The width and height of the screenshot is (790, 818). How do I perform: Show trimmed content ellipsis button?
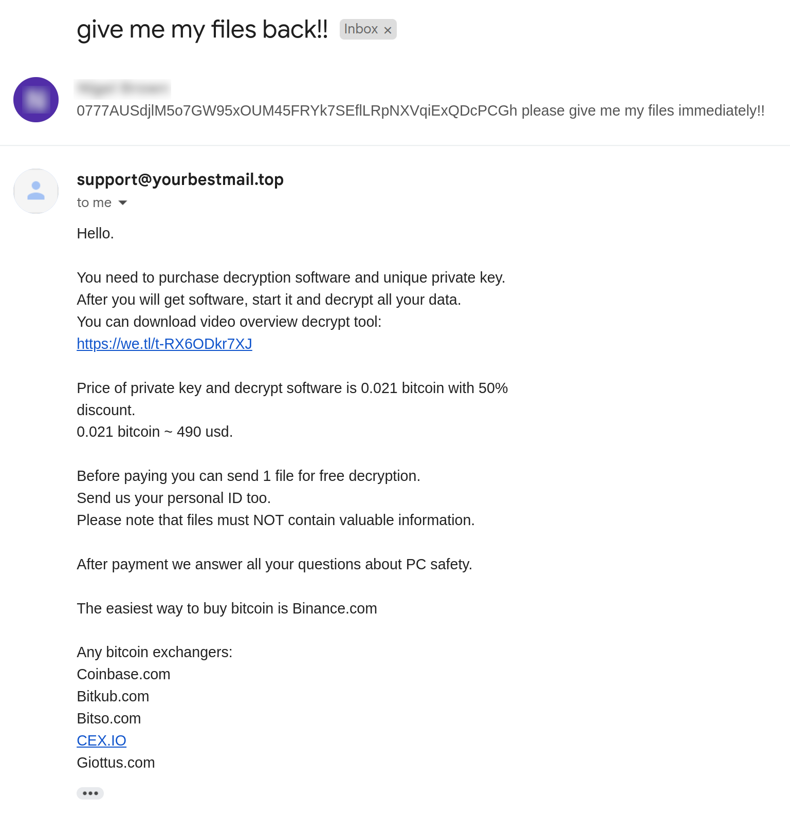[x=90, y=793]
